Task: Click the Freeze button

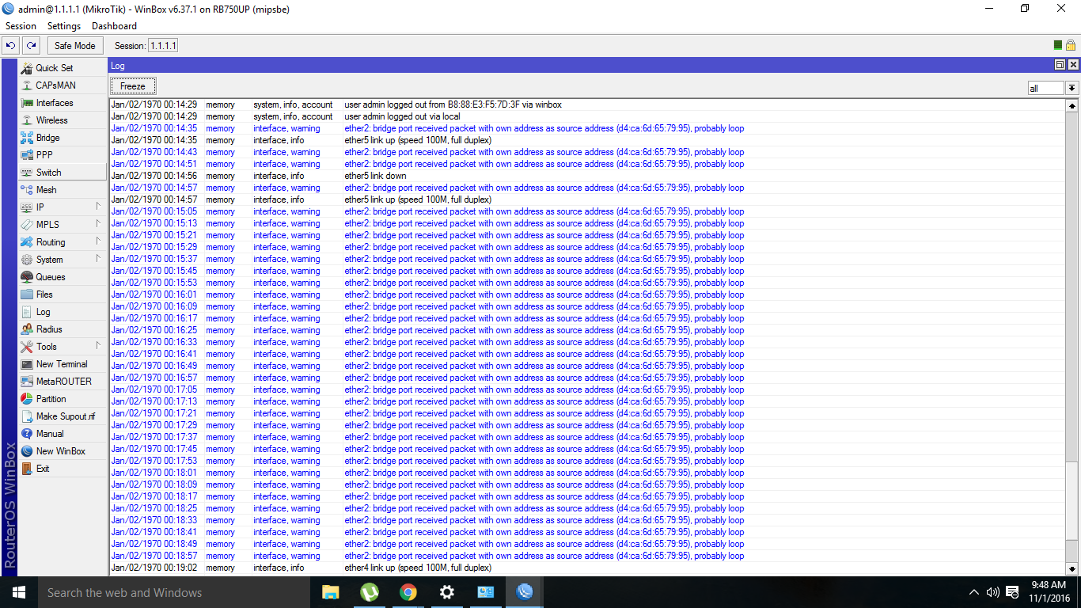Action: [x=133, y=86]
